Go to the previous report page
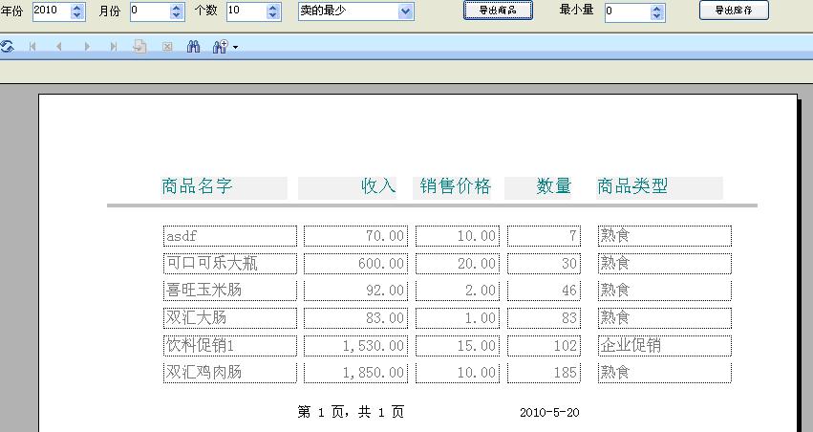 (x=58, y=47)
